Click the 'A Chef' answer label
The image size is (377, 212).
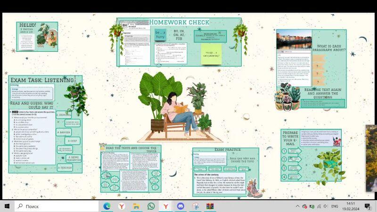click(x=72, y=141)
